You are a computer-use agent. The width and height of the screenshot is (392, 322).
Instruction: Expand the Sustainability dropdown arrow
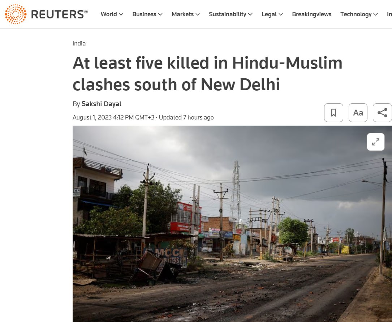tap(250, 14)
